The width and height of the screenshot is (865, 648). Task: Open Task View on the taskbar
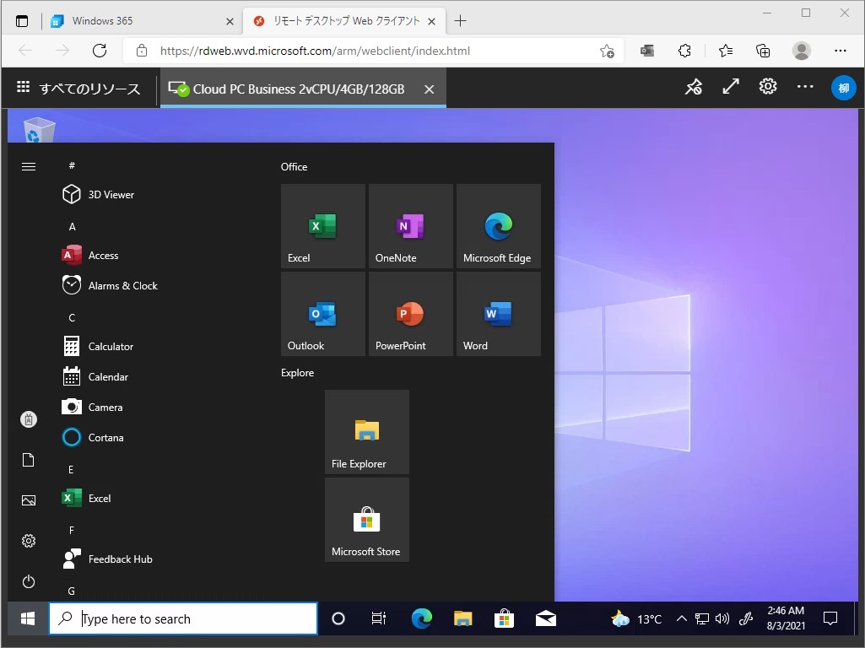(379, 618)
